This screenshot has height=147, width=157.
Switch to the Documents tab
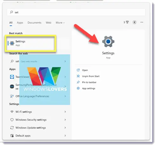(x=34, y=22)
